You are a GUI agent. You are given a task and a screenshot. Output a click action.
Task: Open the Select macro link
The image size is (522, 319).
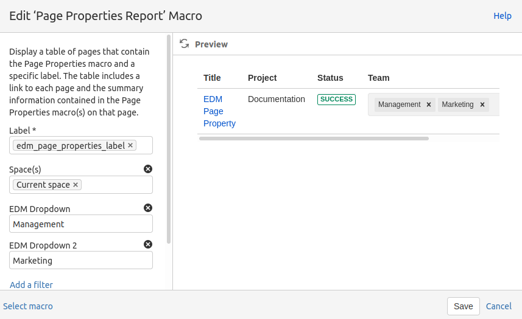tap(28, 306)
